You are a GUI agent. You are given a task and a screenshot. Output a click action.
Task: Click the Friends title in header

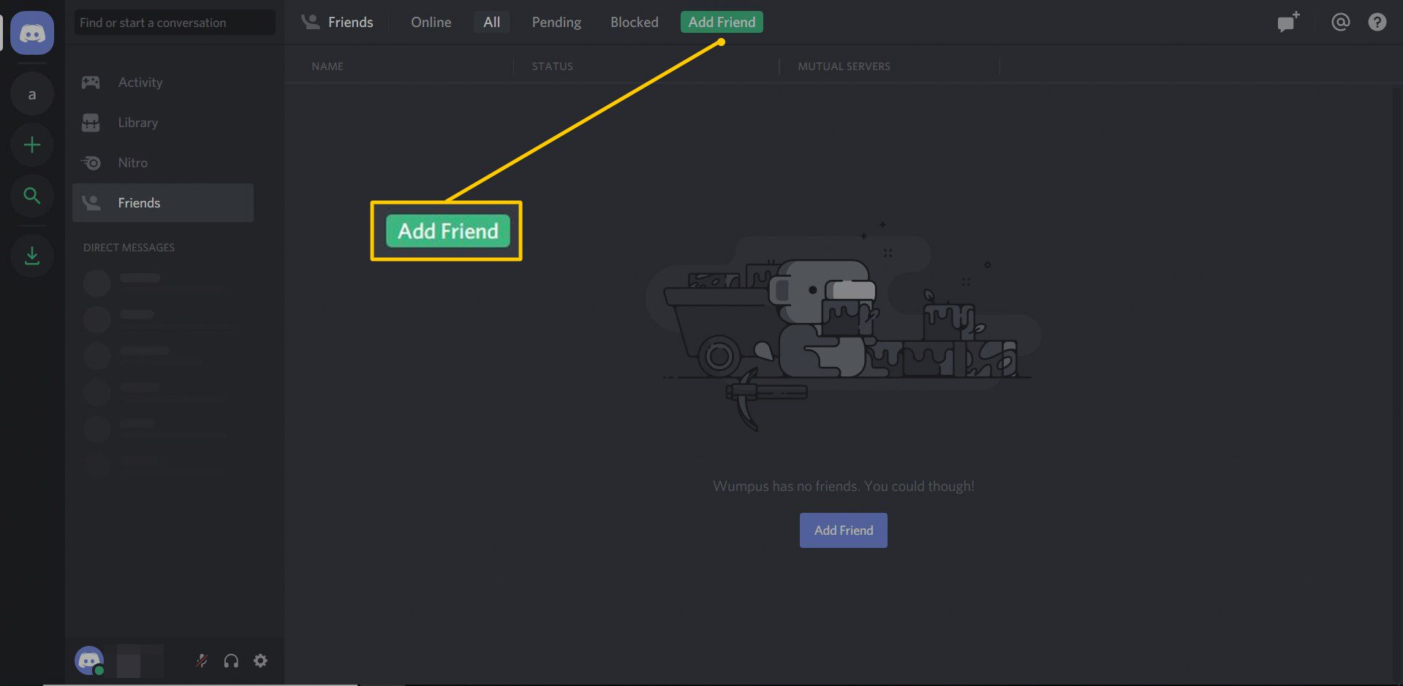coord(351,22)
